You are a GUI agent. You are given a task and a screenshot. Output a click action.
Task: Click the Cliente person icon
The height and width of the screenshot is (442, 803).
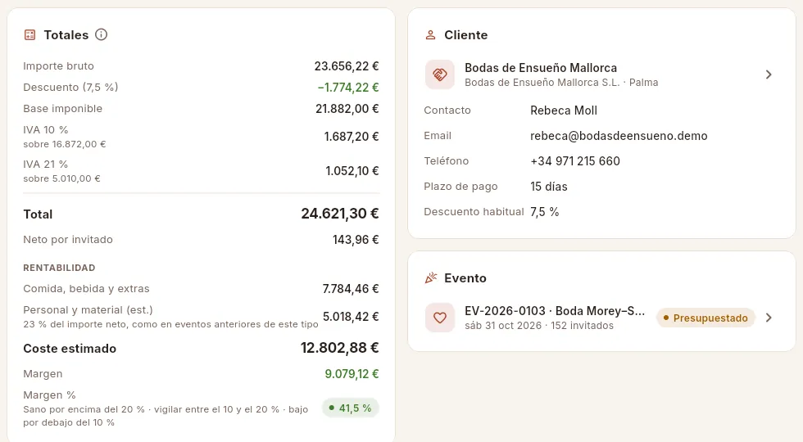pyautogui.click(x=430, y=34)
